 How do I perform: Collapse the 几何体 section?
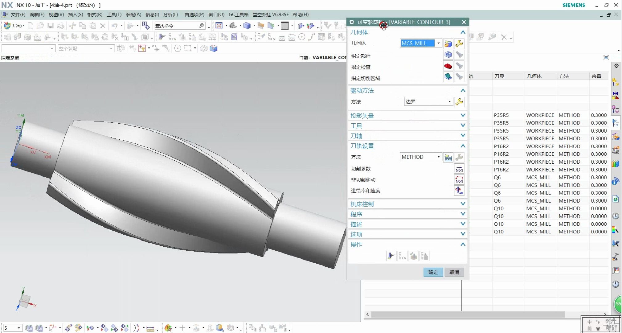tap(463, 32)
